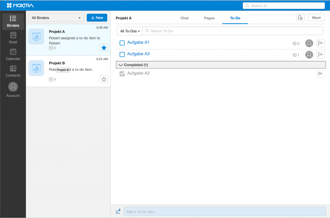
Task: Switch to the Chat tab
Action: [184, 18]
